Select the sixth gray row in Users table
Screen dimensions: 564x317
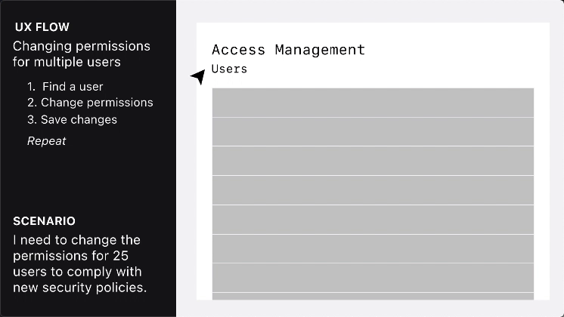[x=373, y=249]
